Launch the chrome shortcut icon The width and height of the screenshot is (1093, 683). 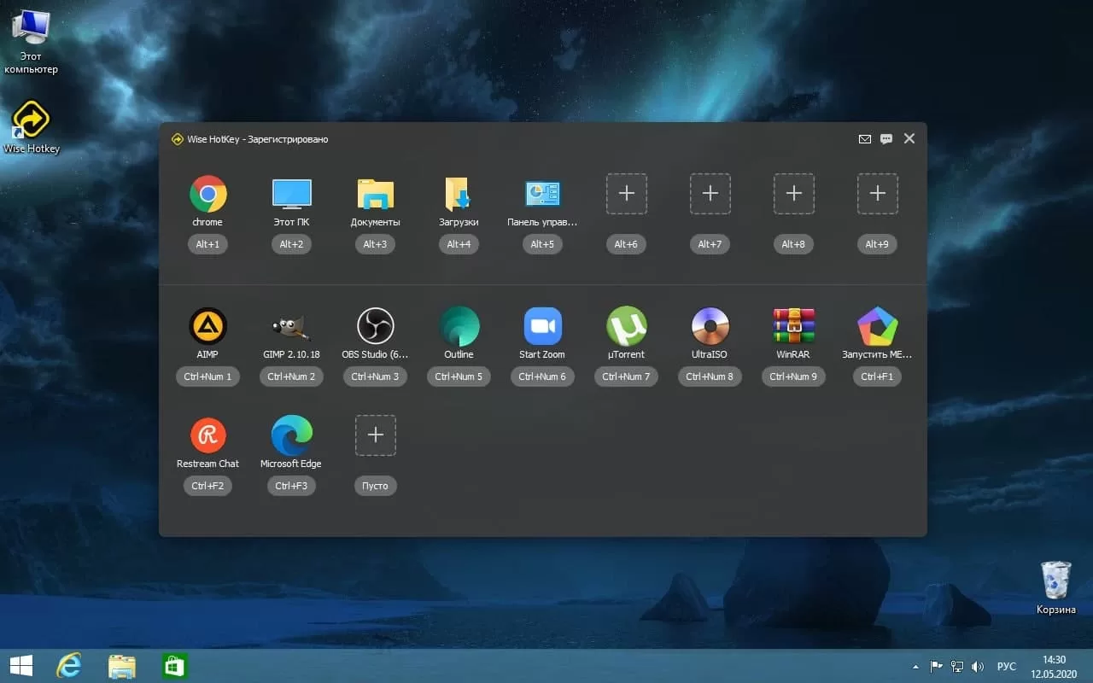[207, 194]
